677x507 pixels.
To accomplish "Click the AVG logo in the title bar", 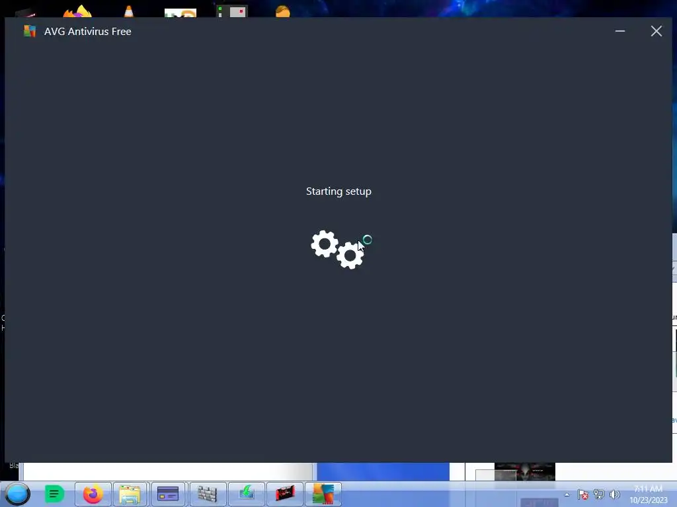I will [x=29, y=31].
